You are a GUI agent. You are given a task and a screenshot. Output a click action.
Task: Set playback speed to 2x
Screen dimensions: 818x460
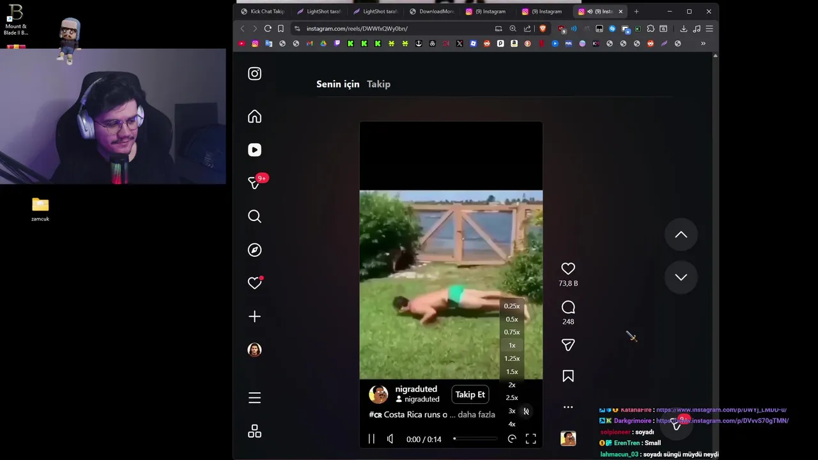tap(512, 385)
